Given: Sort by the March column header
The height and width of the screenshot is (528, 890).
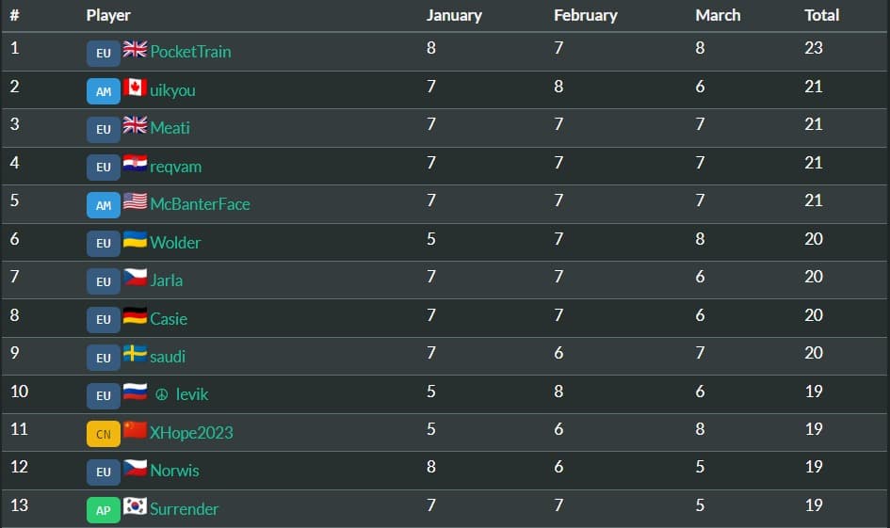Looking at the screenshot, I should [x=718, y=15].
